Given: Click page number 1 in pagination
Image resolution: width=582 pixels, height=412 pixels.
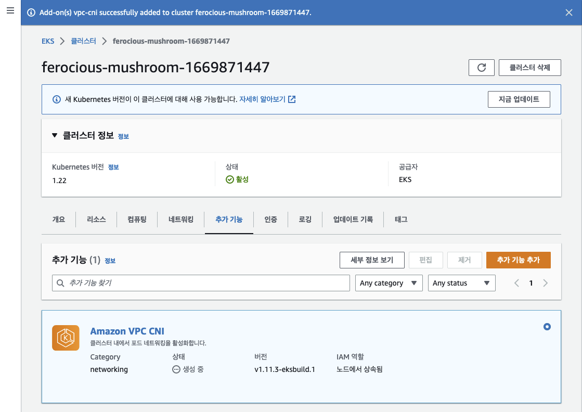Looking at the screenshot, I should coord(531,283).
